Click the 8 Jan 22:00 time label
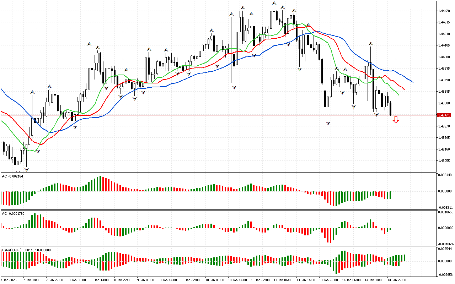Screen dimensions: 455x284 123,280
